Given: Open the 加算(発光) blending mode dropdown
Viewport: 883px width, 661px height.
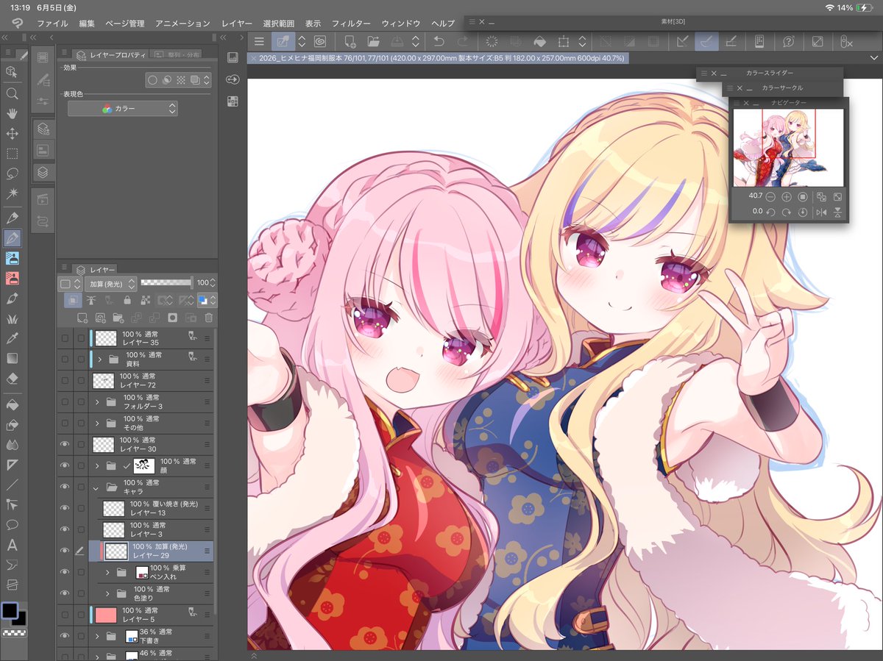Looking at the screenshot, I should (x=110, y=283).
